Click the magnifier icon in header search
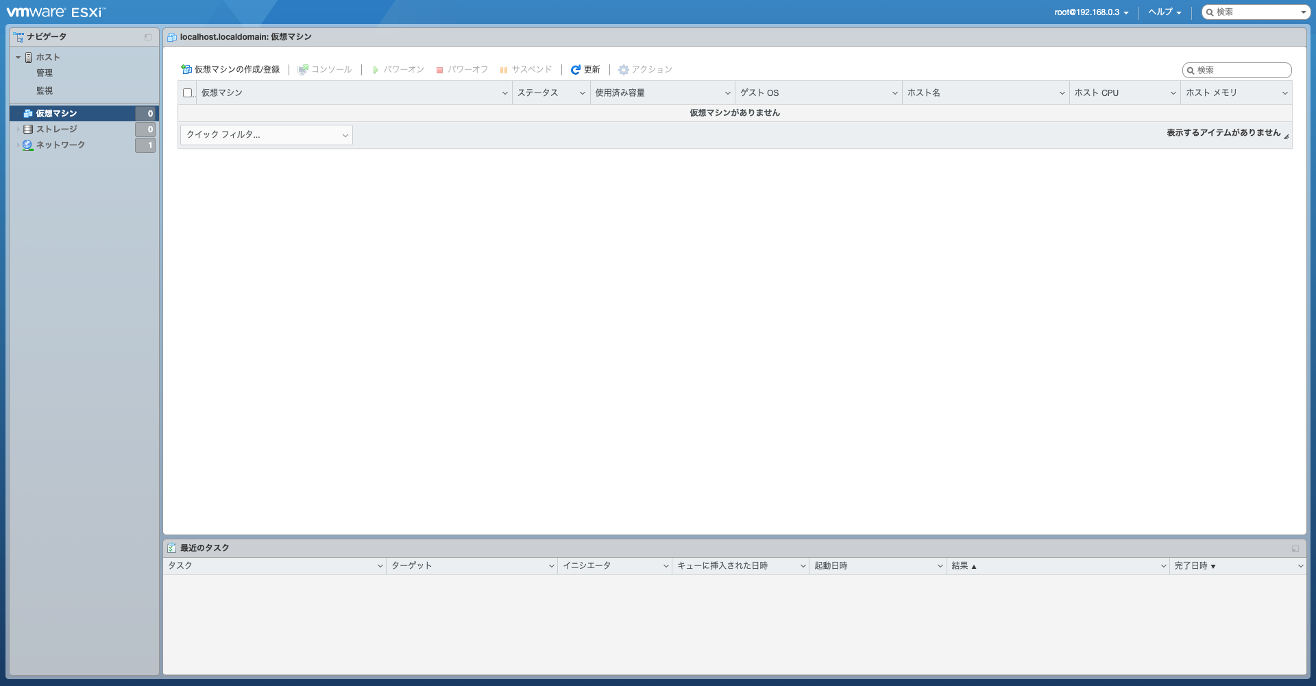 [x=1210, y=12]
